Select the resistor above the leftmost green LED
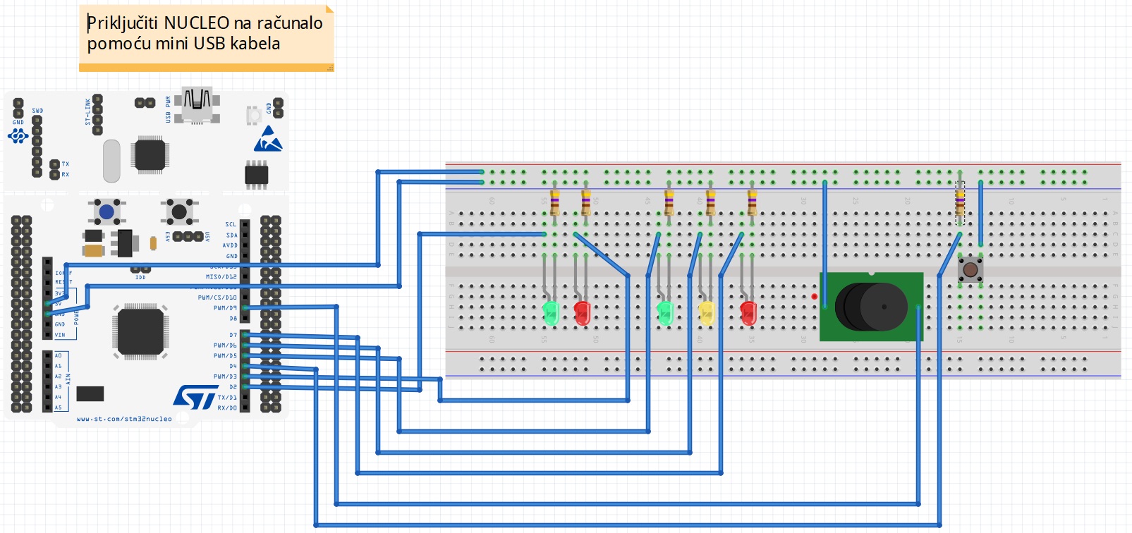 [x=555, y=202]
